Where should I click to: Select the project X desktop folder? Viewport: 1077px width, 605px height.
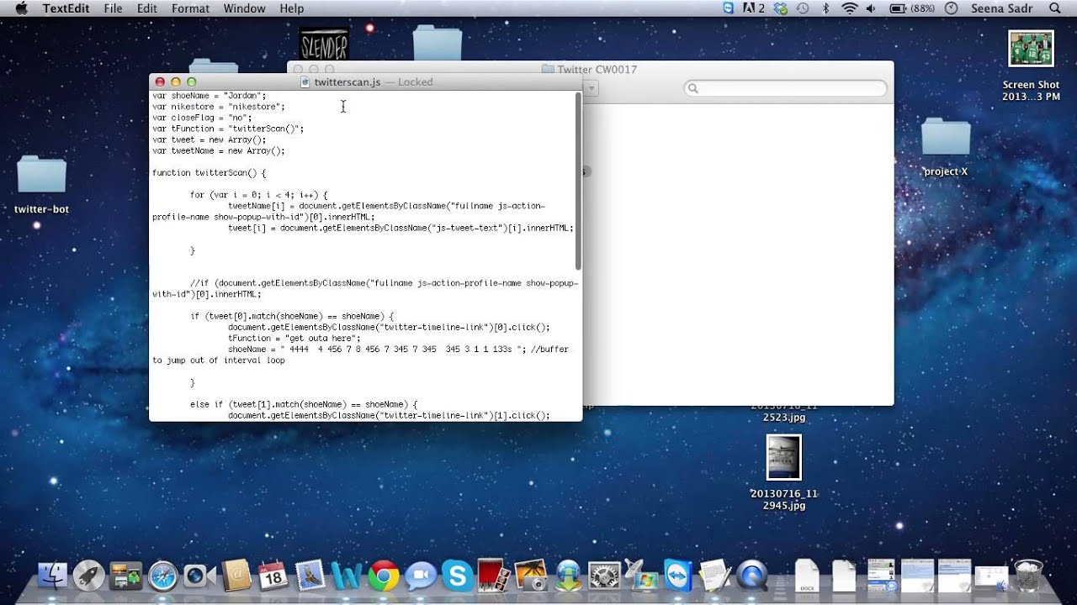click(x=946, y=147)
